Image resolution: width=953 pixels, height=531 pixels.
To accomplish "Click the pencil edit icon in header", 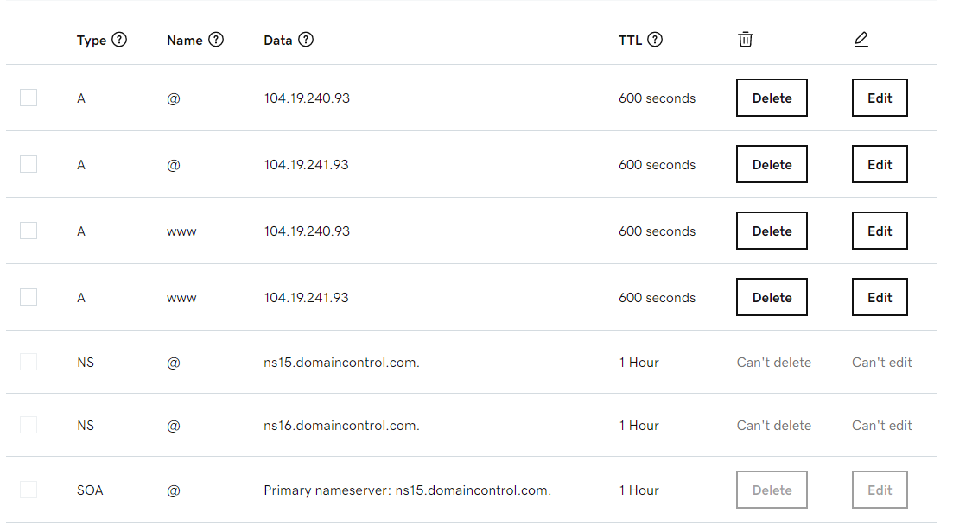I will (x=861, y=40).
